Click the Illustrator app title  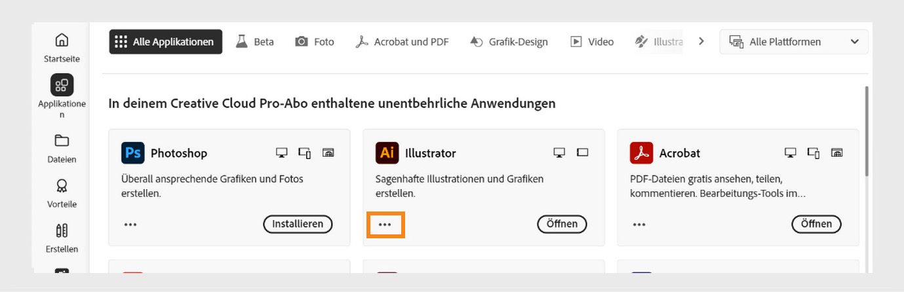tap(431, 153)
